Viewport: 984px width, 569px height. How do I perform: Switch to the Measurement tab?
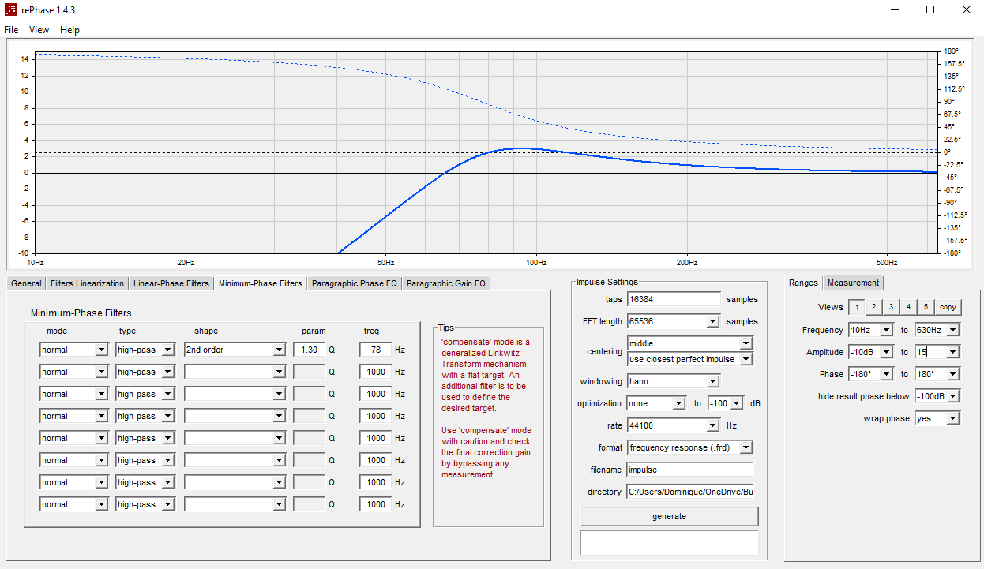853,283
